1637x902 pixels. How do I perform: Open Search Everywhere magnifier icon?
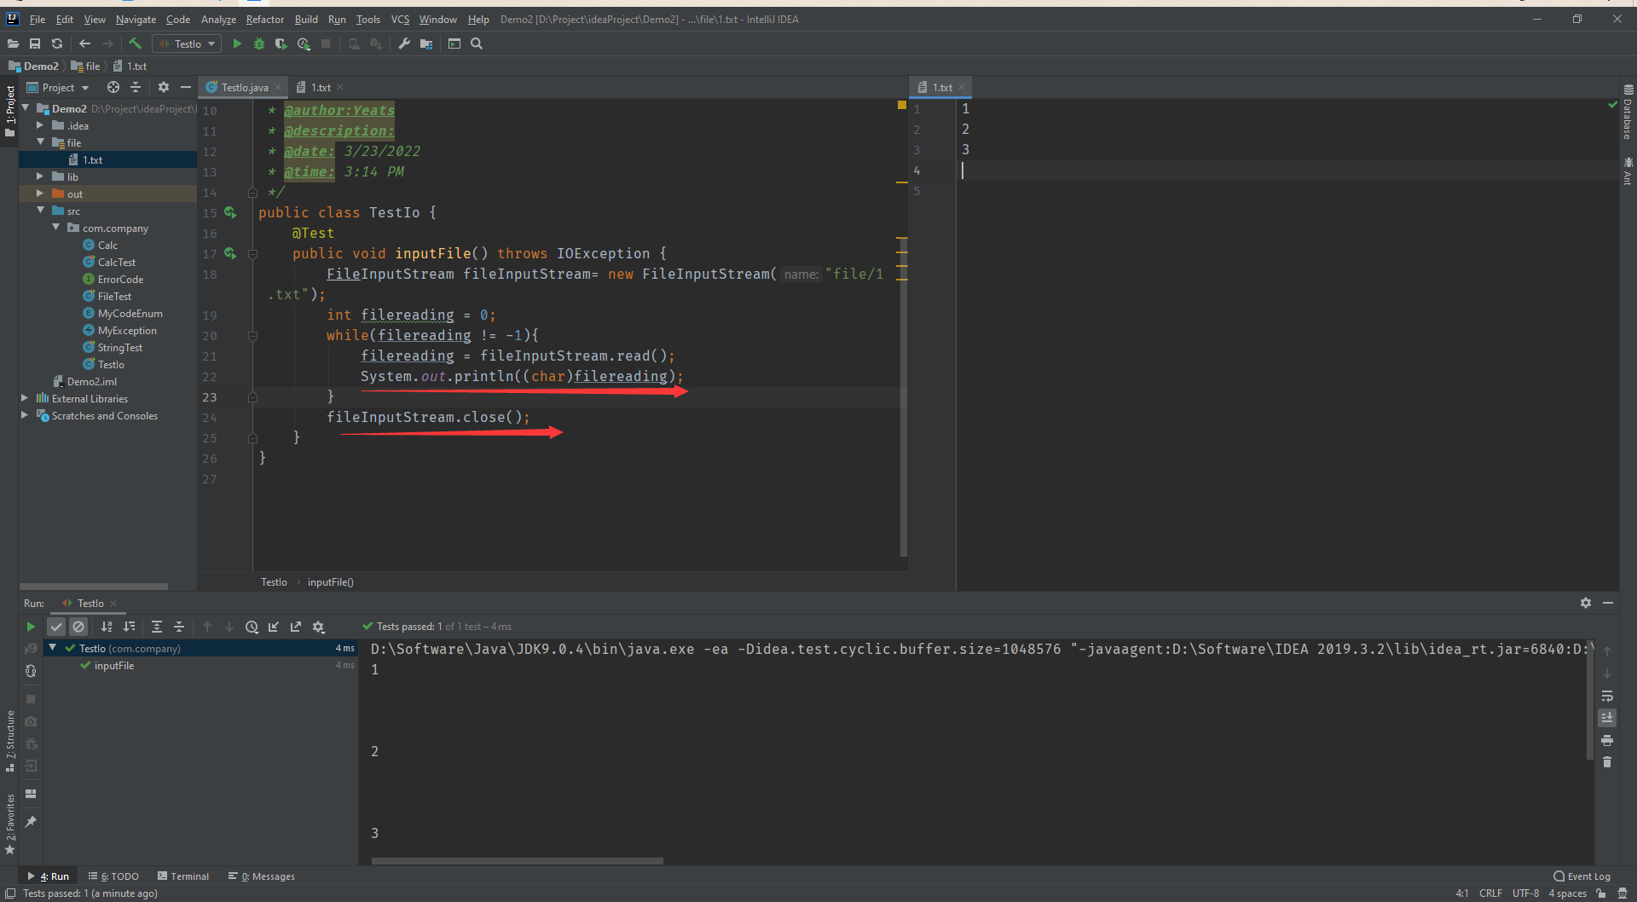[x=477, y=43]
